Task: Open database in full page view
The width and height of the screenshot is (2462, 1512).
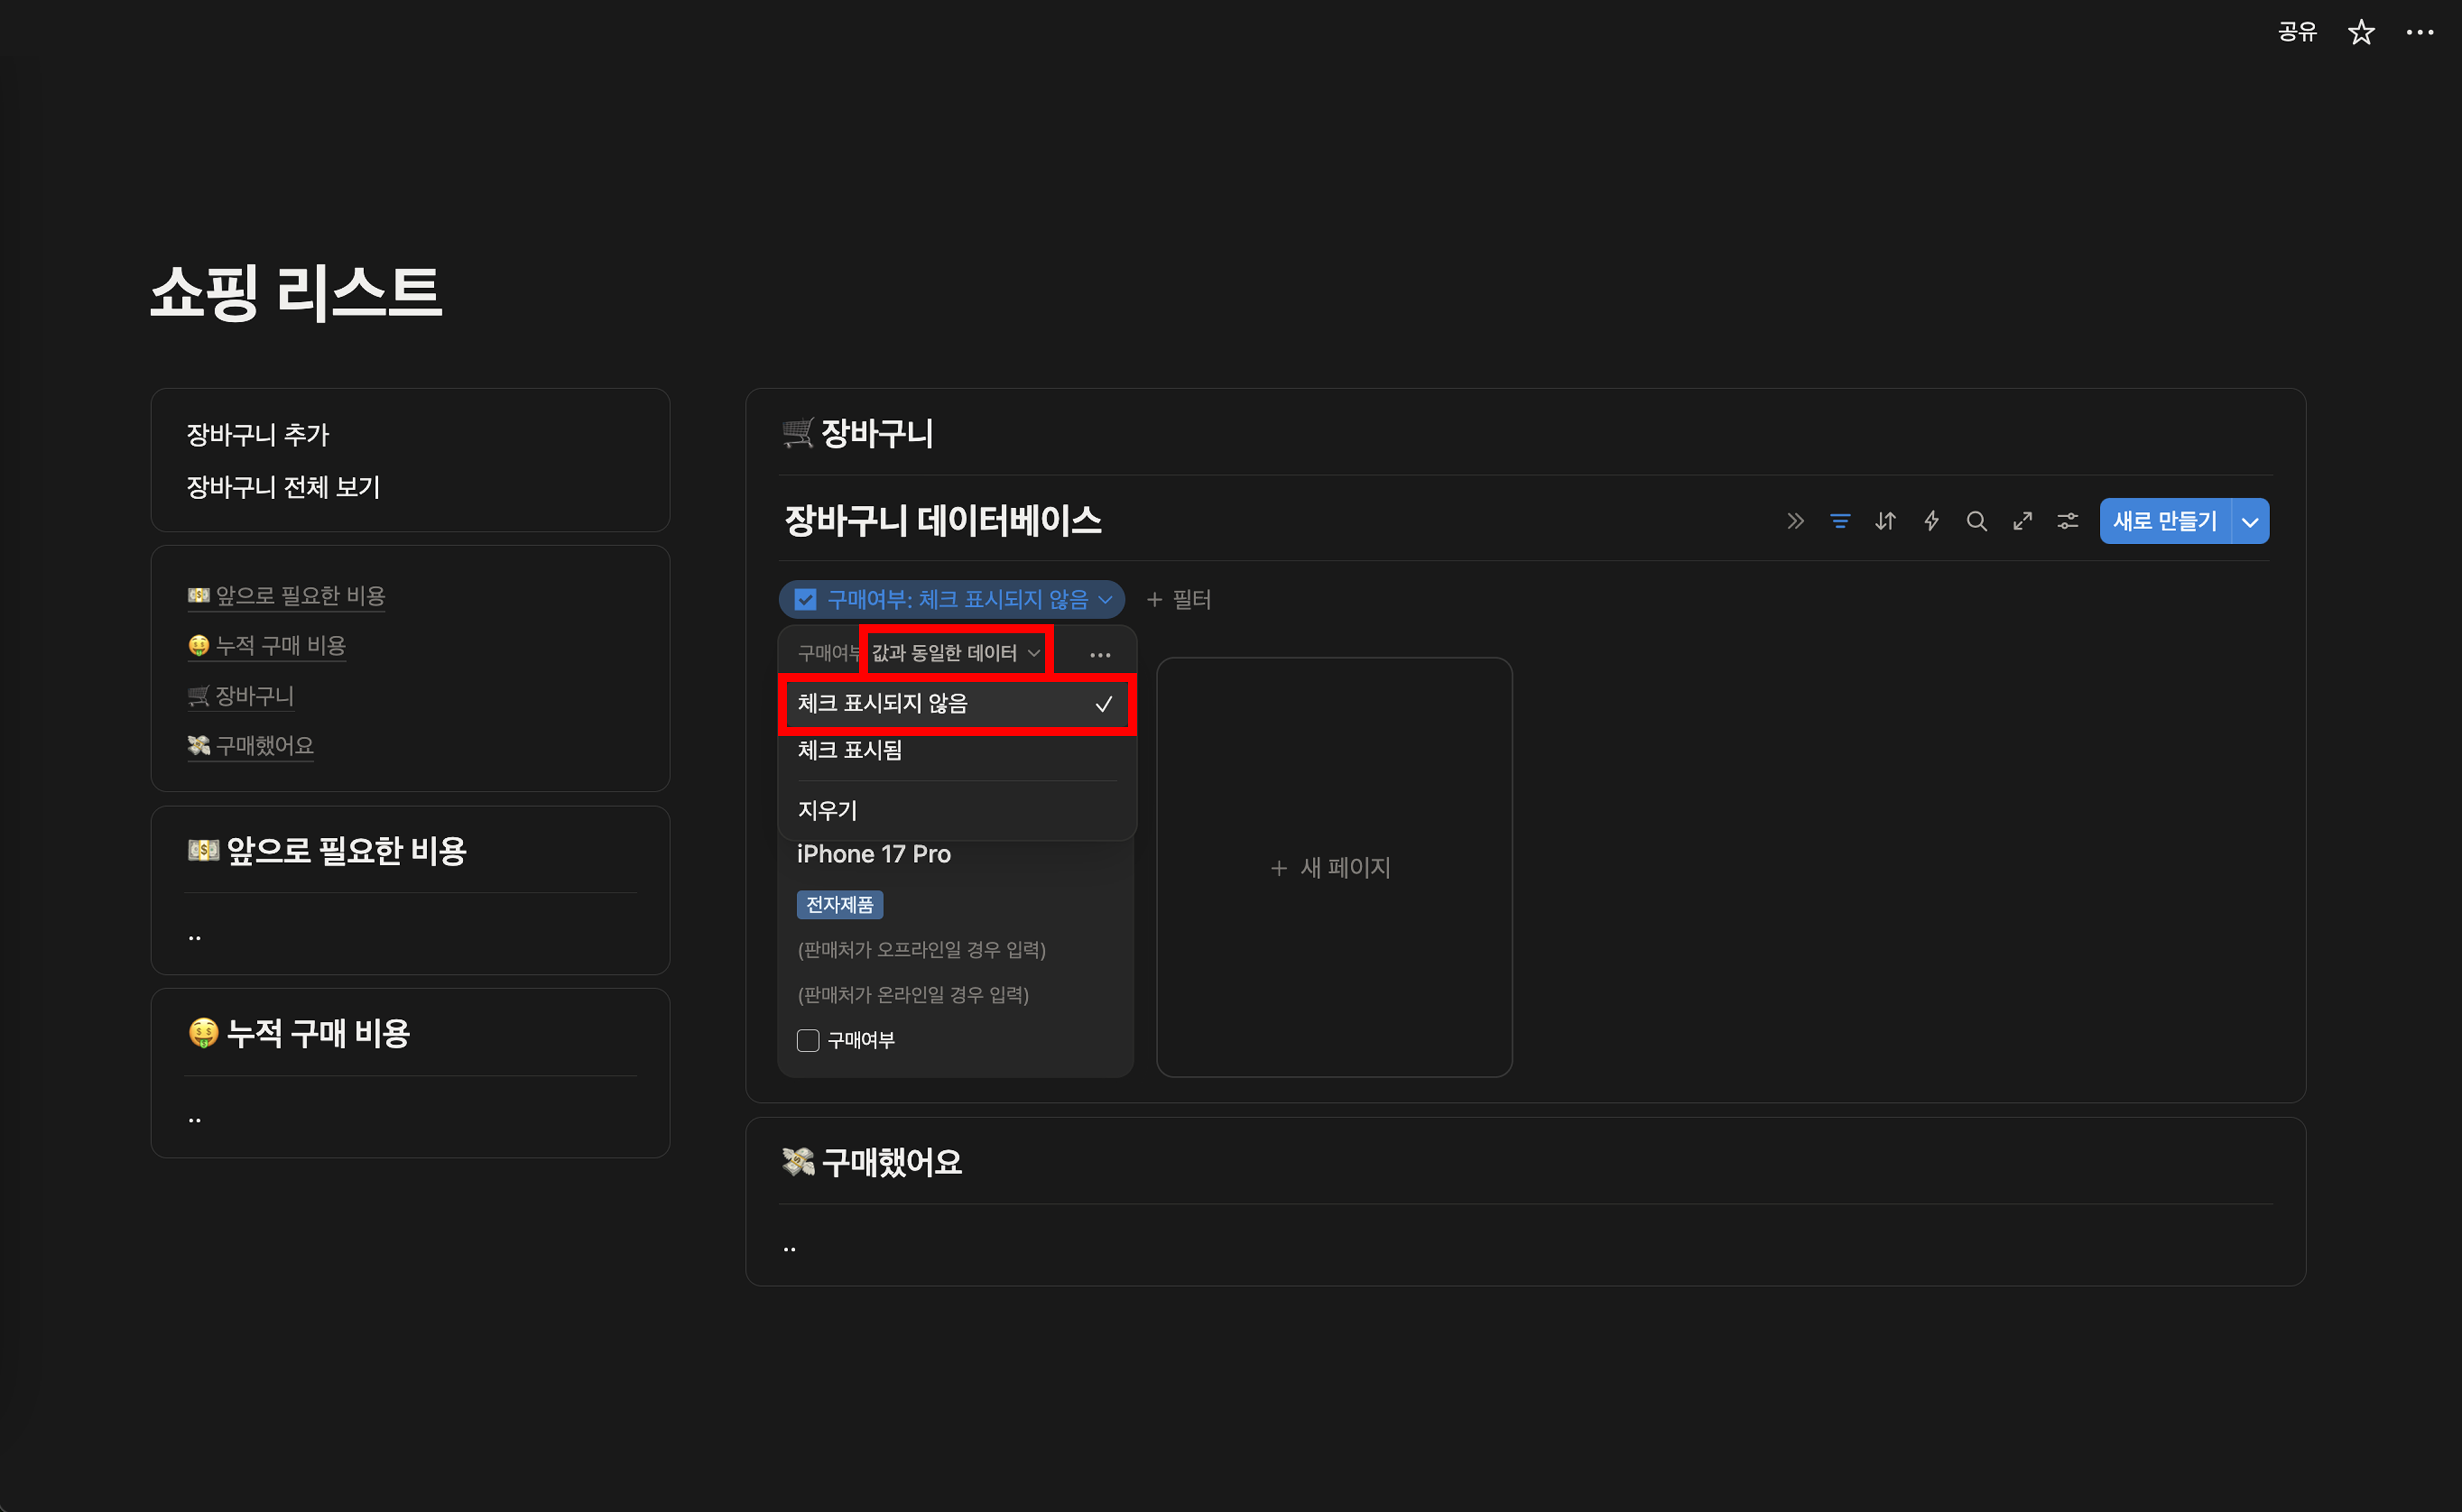Action: click(x=2022, y=521)
